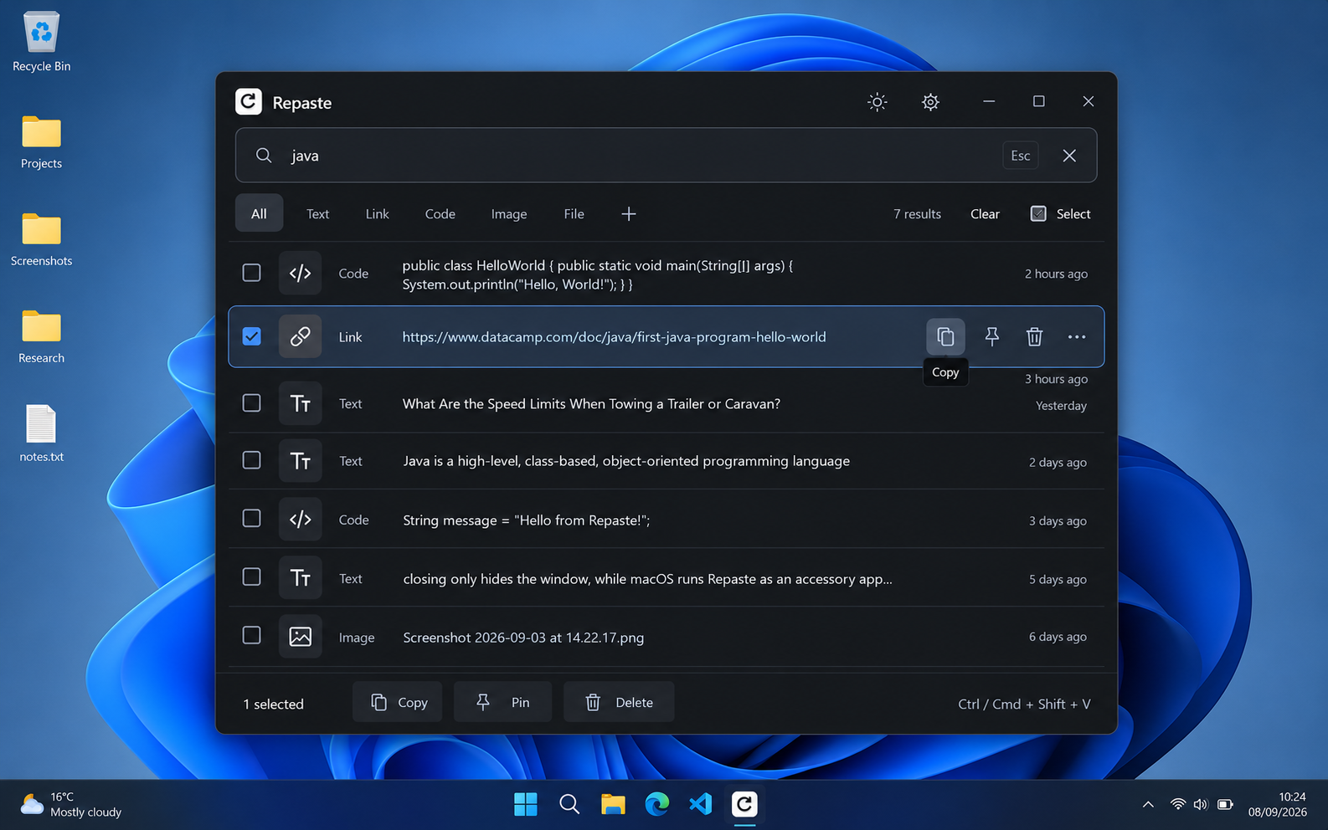The height and width of the screenshot is (830, 1328).
Task: Select 'Java is a high-level, class-based' entry text
Action: 626,461
